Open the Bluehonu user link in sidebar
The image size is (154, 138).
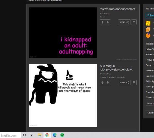coord(150,97)
